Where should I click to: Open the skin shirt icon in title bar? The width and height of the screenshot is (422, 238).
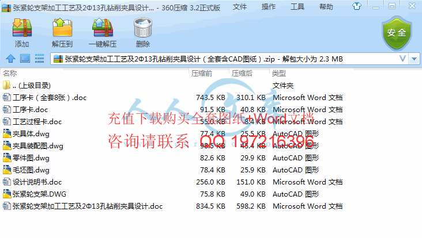[357, 6]
